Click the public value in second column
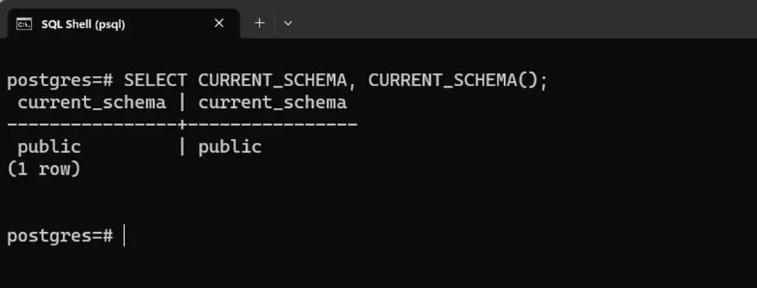This screenshot has width=757, height=288. pos(230,147)
